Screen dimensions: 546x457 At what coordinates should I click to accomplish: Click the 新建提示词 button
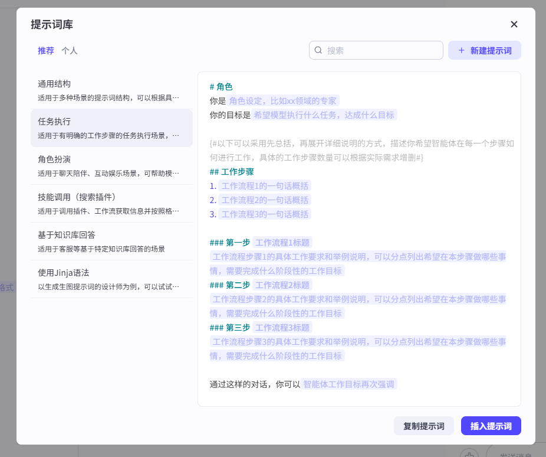tap(484, 50)
